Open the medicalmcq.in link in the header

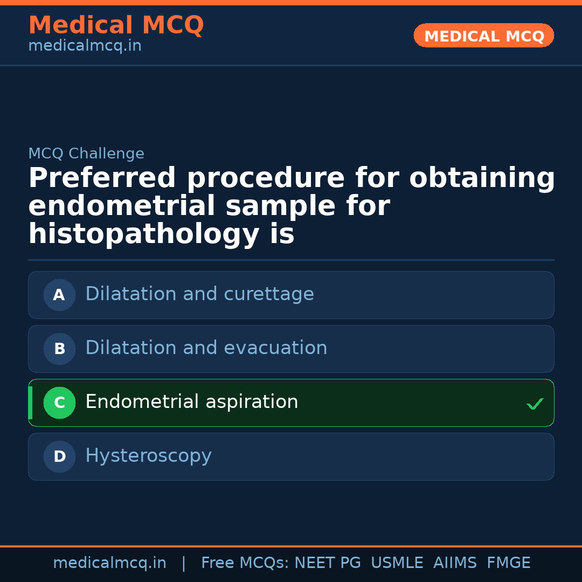85,46
